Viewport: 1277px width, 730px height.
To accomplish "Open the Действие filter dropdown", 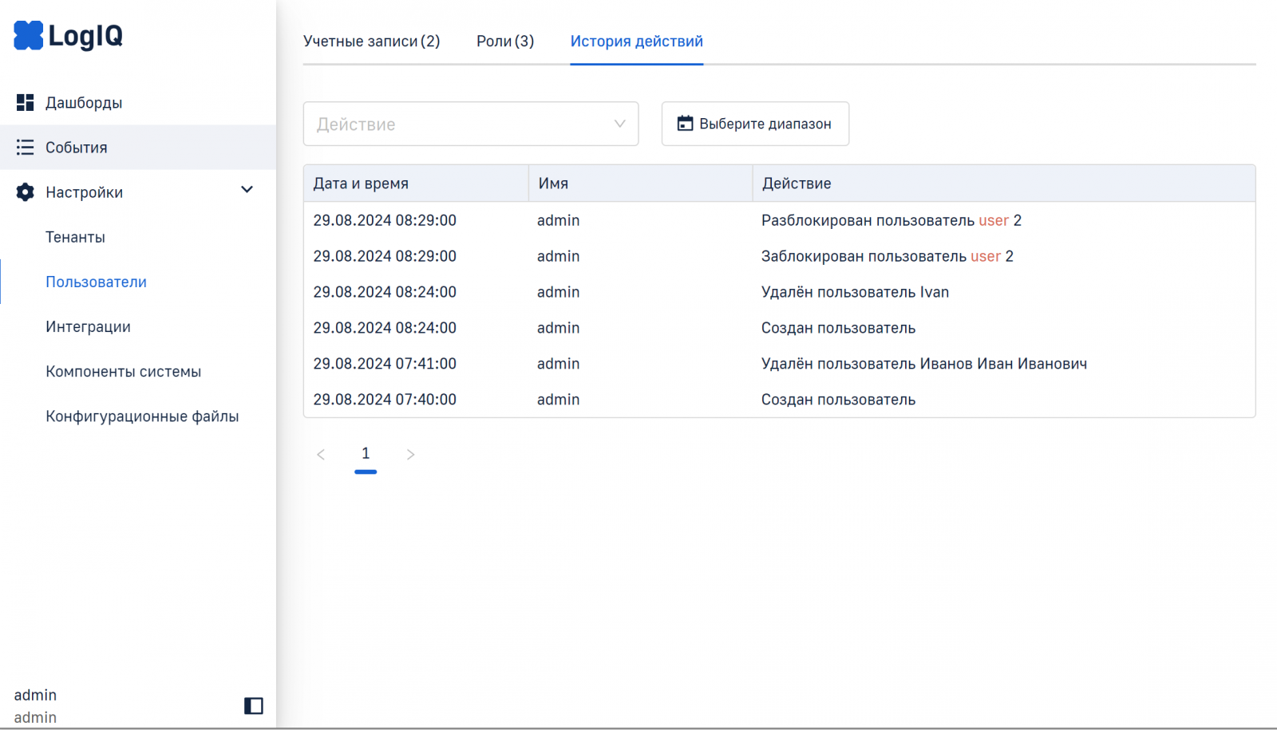I will coord(455,124).
